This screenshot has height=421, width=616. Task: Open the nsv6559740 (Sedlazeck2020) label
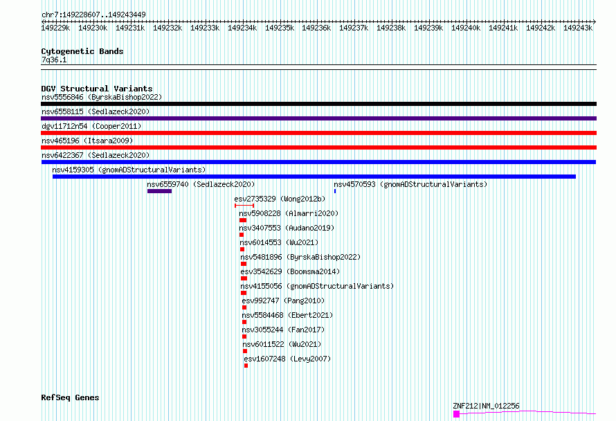coord(201,184)
